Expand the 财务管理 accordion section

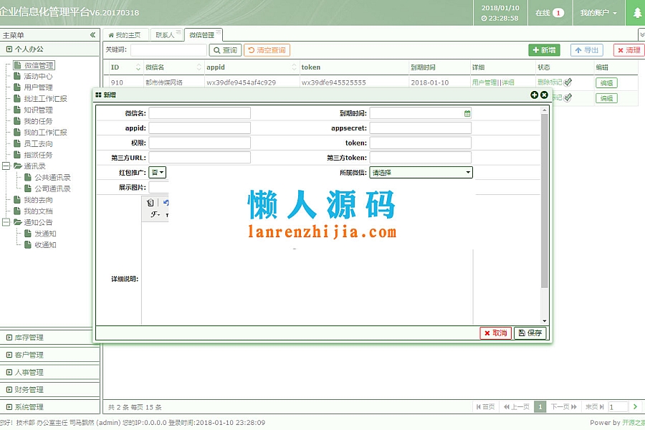click(x=49, y=389)
